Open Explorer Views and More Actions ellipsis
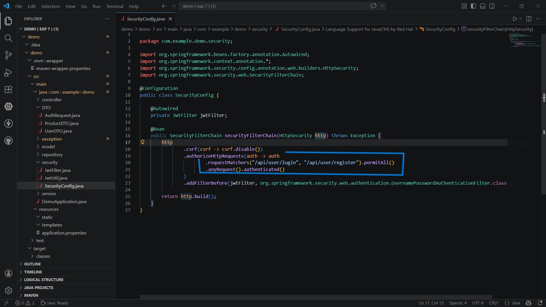546x307 pixels. click(x=107, y=19)
